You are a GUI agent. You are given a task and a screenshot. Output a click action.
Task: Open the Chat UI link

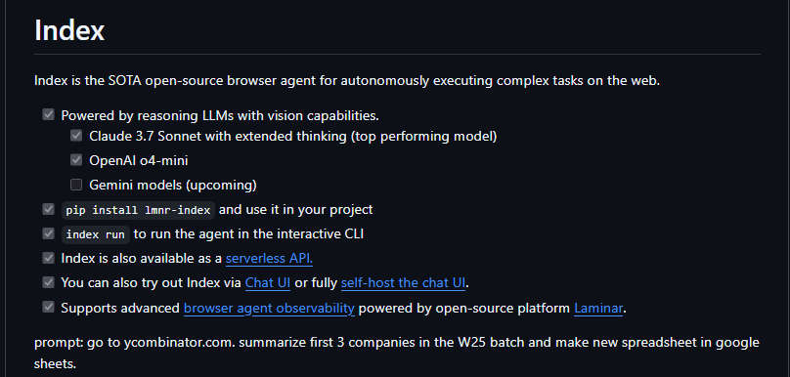(x=268, y=283)
